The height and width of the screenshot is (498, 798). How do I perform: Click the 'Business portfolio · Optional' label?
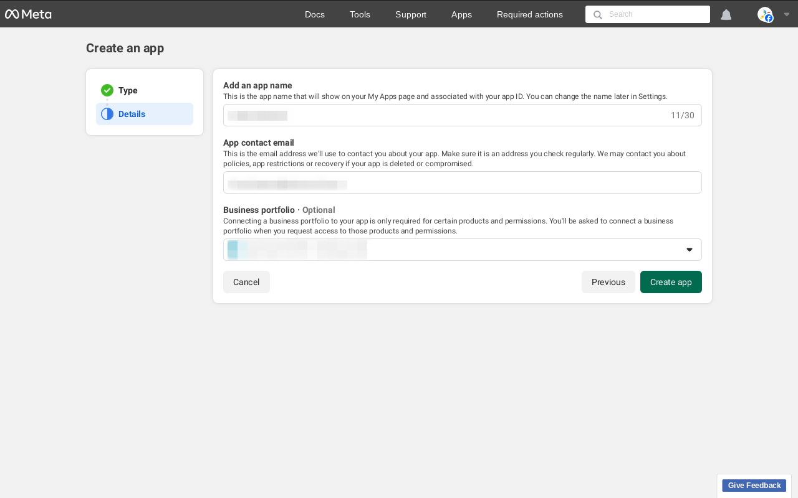click(x=279, y=210)
